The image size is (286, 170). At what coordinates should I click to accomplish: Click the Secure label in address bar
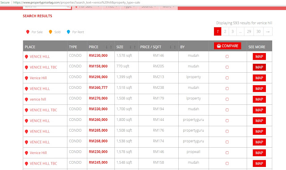tap(5, 3)
